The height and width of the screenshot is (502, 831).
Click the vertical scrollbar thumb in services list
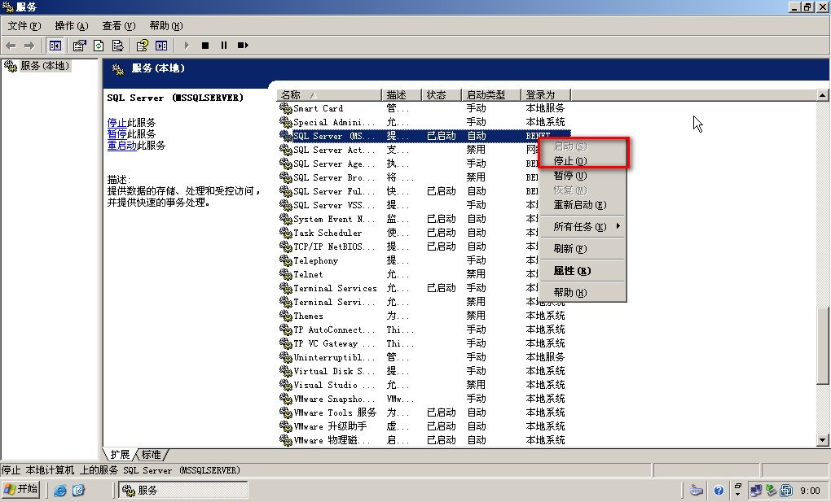pyautogui.click(x=823, y=346)
